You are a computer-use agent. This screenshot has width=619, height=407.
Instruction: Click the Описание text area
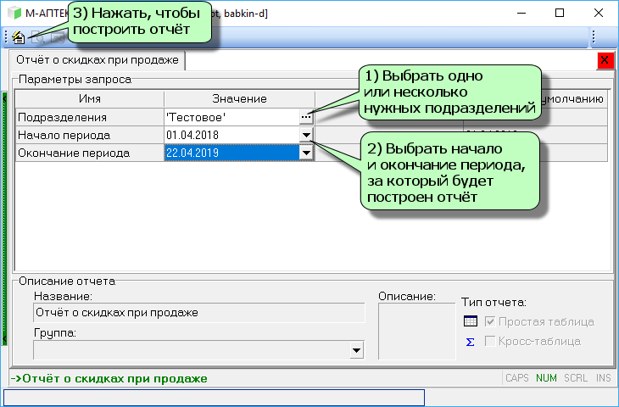417,331
